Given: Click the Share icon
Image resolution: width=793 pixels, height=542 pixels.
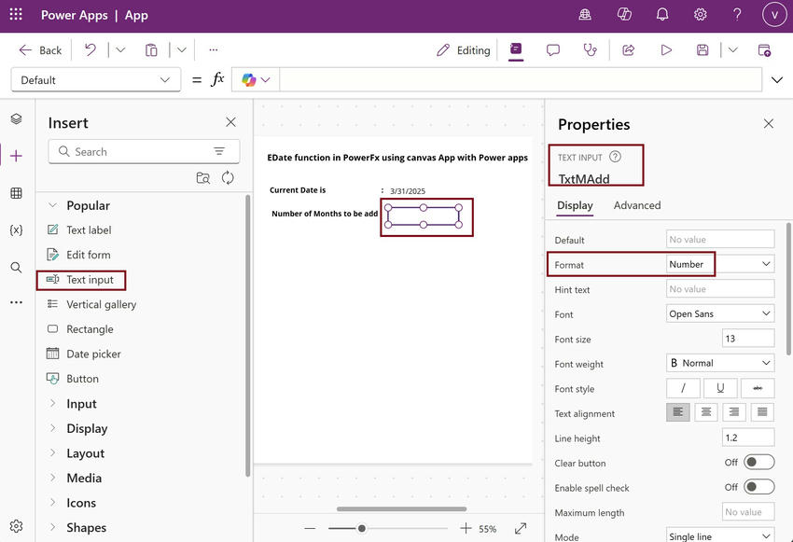Looking at the screenshot, I should click(x=628, y=49).
